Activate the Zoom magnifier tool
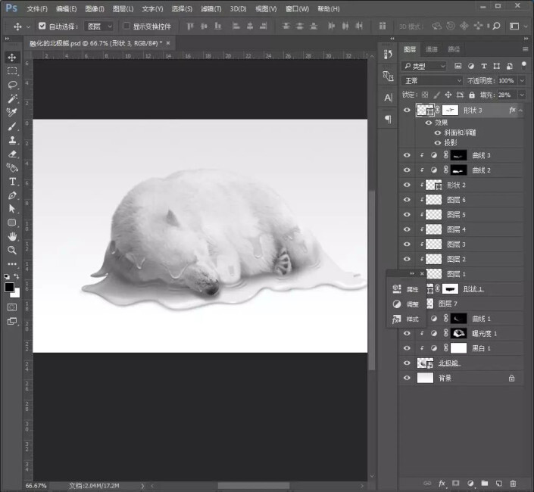The height and width of the screenshot is (492, 534). [12, 250]
